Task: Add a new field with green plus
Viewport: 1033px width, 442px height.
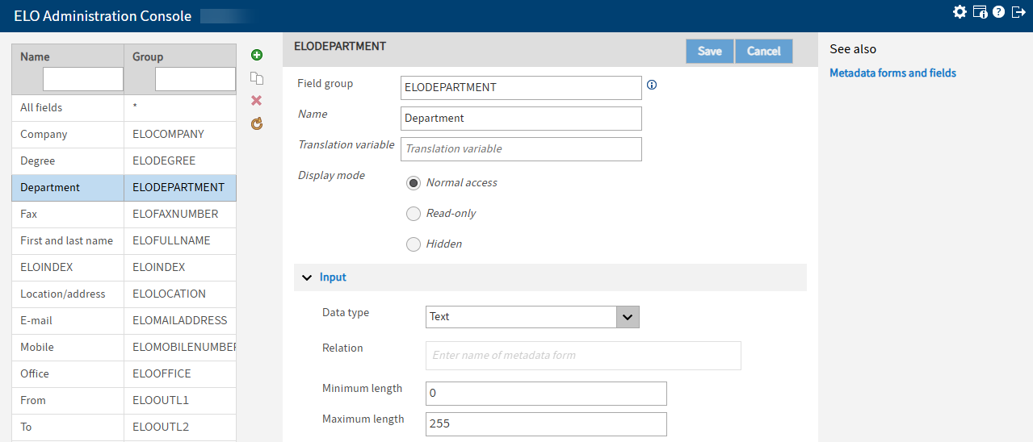Action: tap(257, 55)
